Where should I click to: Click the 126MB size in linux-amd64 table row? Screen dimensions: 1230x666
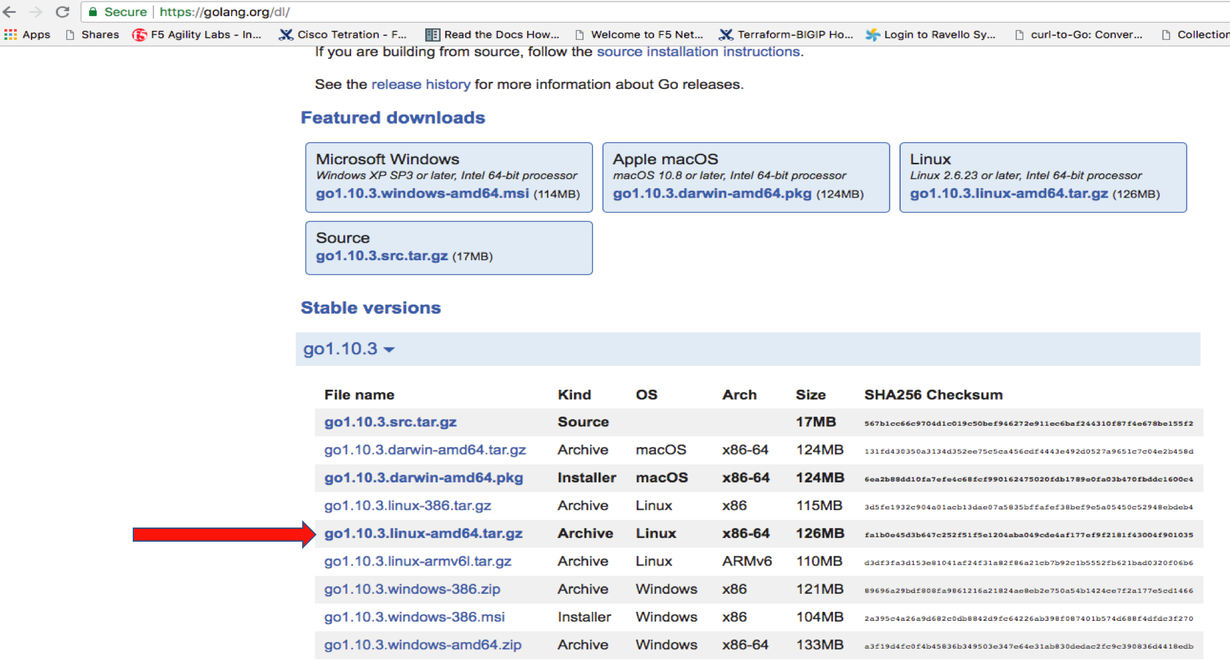click(820, 533)
